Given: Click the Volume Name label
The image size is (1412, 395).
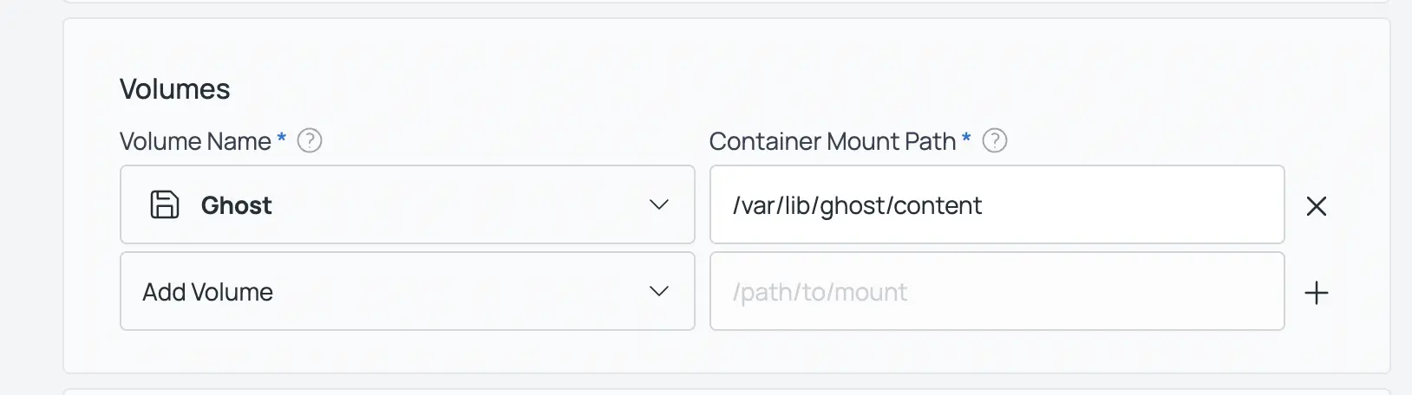Looking at the screenshot, I should (x=195, y=141).
